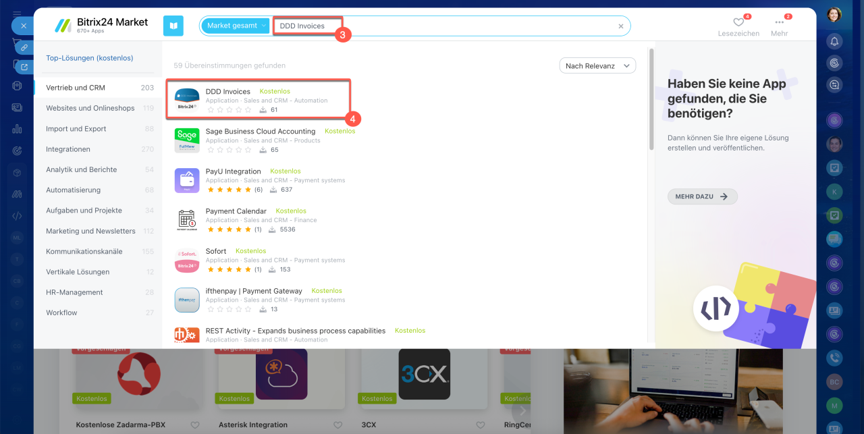Viewport: 864px width, 434px height.
Task: Click the ifthenpay app icon
Action: coord(187,300)
